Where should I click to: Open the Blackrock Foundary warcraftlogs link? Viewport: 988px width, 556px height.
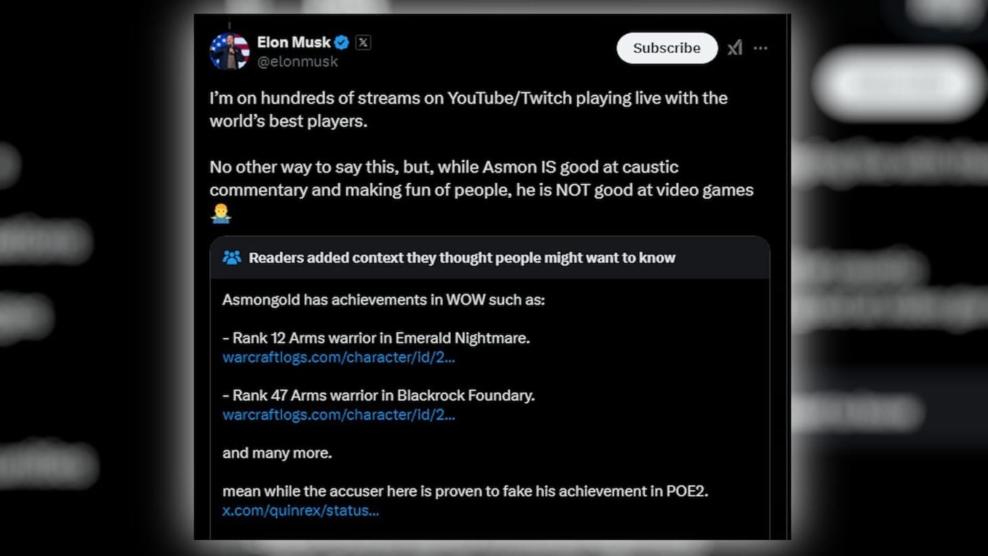coord(338,414)
